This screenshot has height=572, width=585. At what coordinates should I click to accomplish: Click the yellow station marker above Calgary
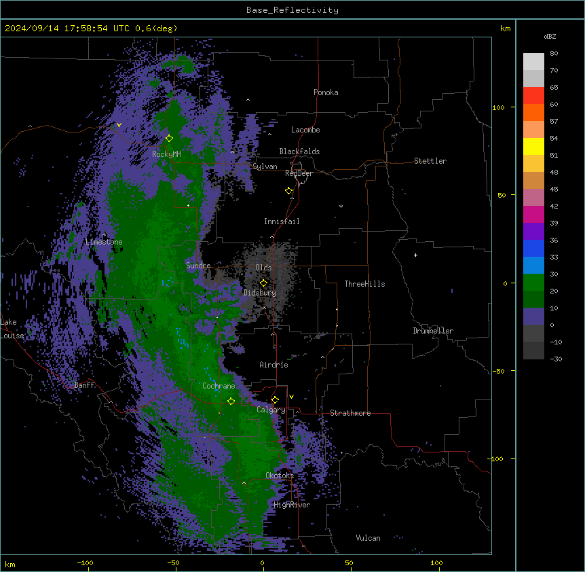pyautogui.click(x=275, y=400)
